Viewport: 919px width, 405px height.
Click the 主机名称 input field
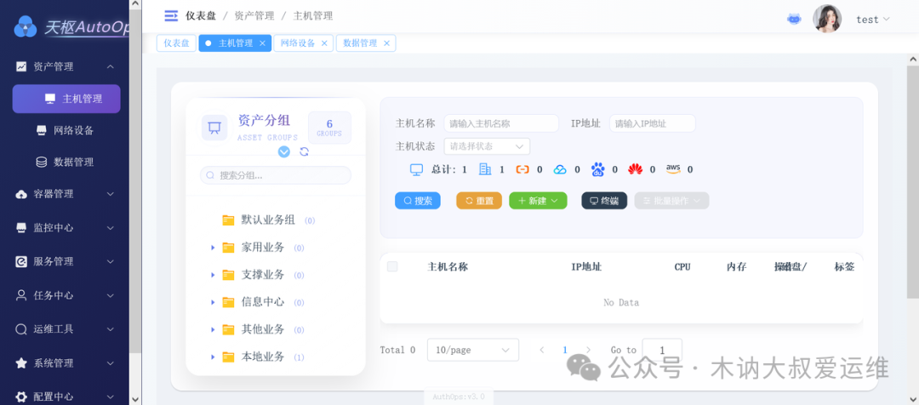pos(501,123)
